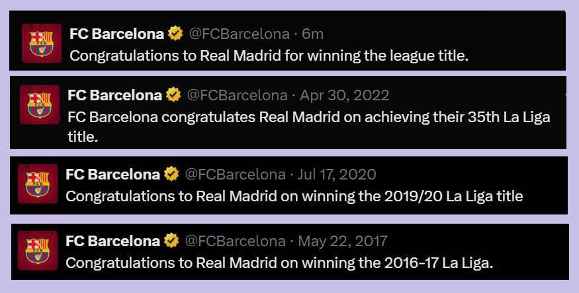Click the FC Barcelona name on the 35th La Liga tweet
The image size is (579, 293).
pyautogui.click(x=114, y=95)
